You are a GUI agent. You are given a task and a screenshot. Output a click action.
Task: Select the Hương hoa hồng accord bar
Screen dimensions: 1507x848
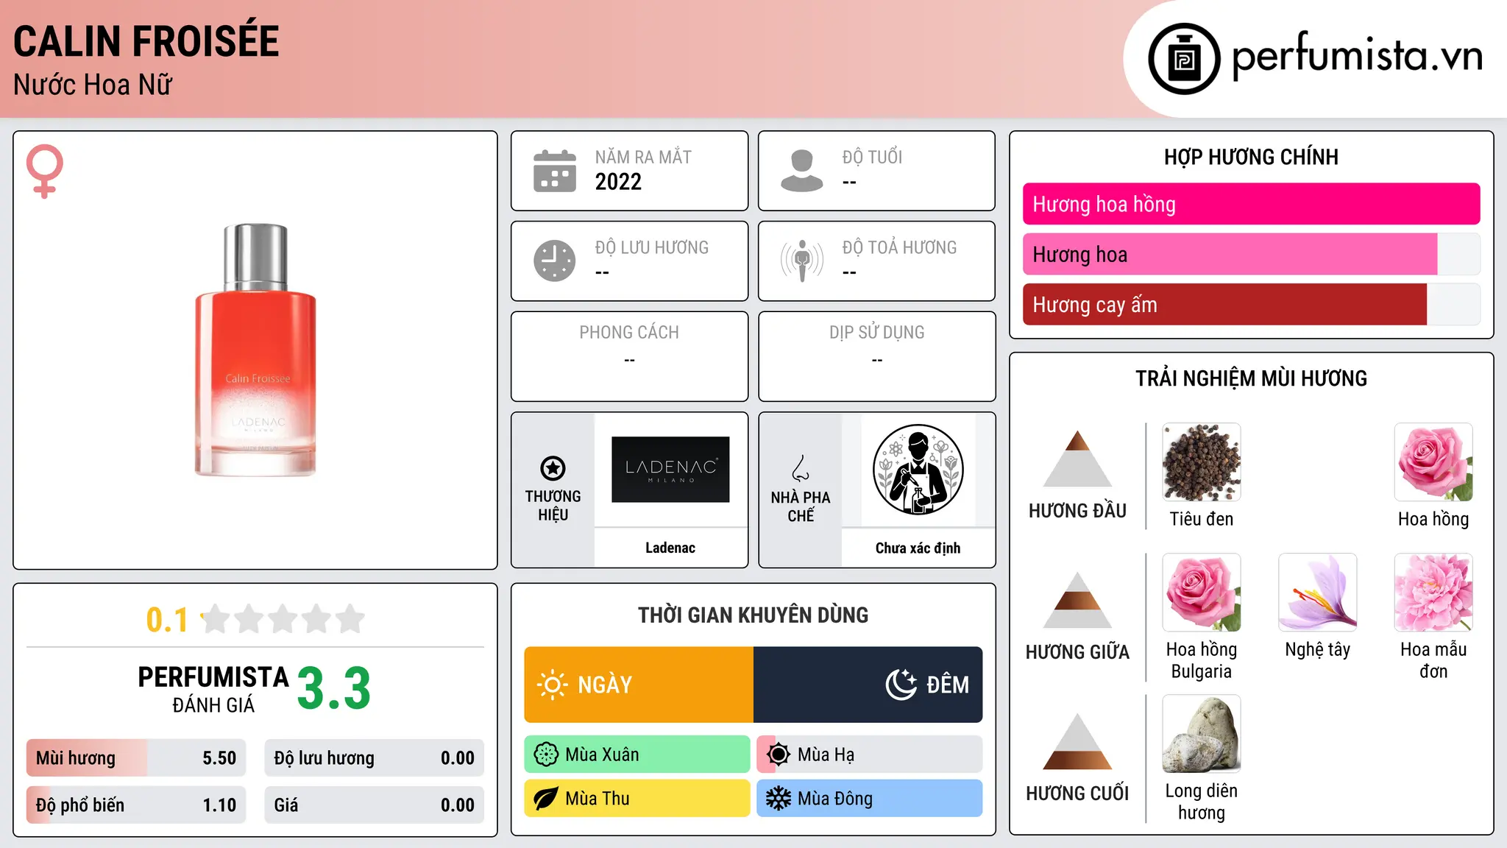pos(1252,204)
